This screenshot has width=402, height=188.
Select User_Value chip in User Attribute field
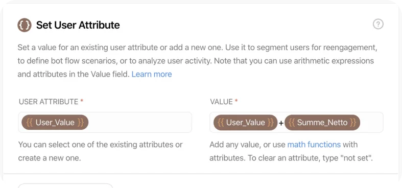[55, 122]
